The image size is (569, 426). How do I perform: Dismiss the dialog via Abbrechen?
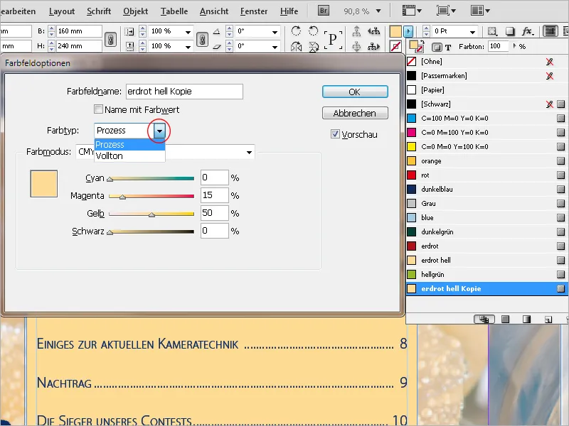pos(354,113)
